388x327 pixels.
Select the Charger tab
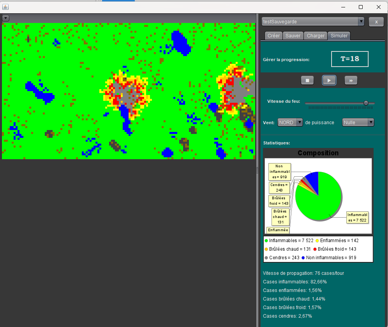pyautogui.click(x=316, y=35)
